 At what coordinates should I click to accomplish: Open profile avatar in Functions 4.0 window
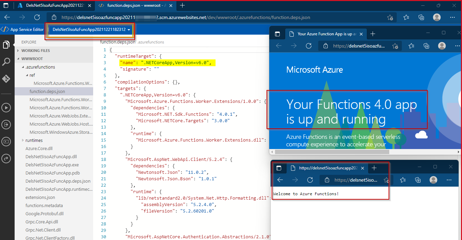(442, 45)
